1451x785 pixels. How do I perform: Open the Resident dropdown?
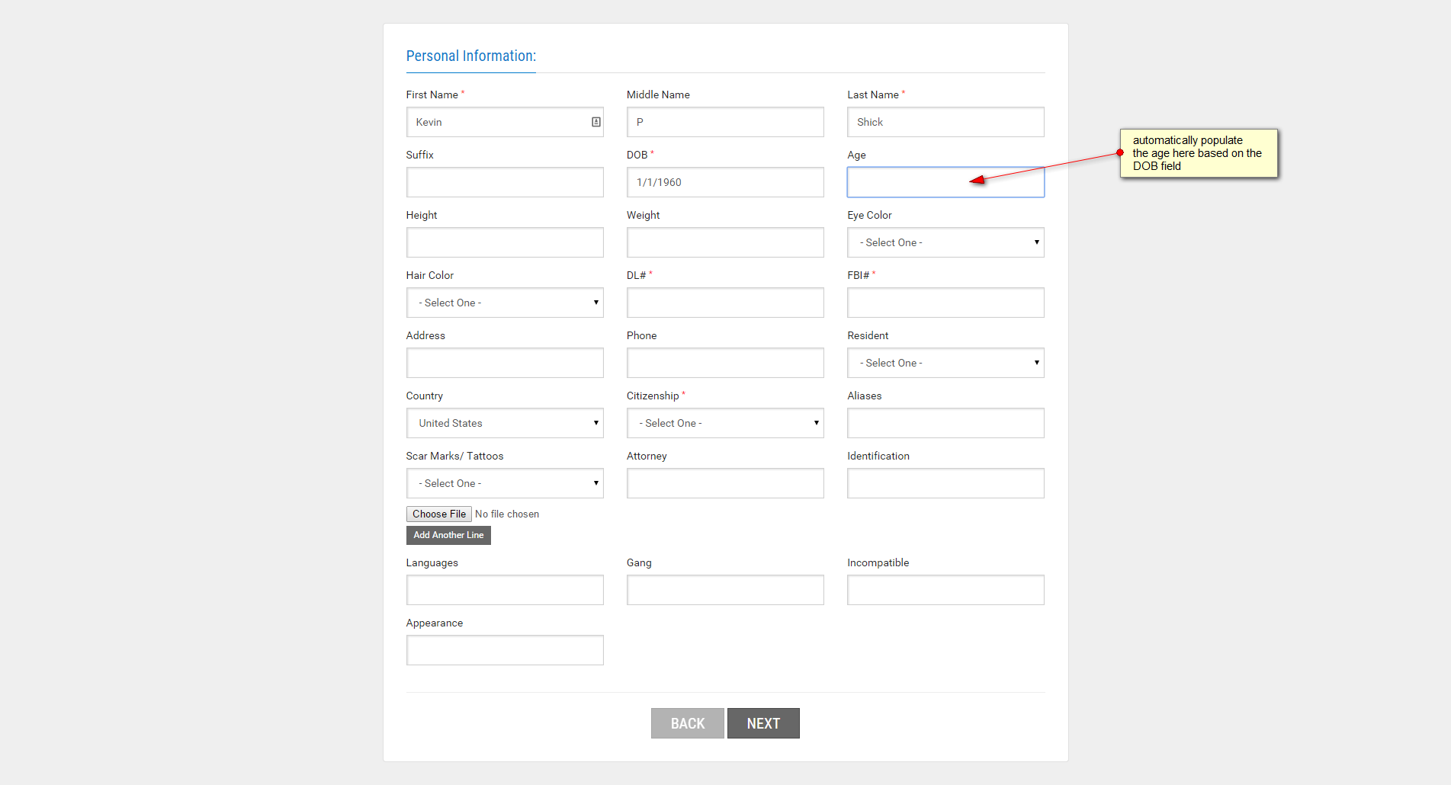(945, 363)
